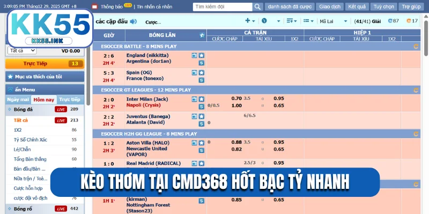Mute the speaker icon beside các cặp đấu
The height and width of the screenshot is (214, 429).
click(133, 21)
